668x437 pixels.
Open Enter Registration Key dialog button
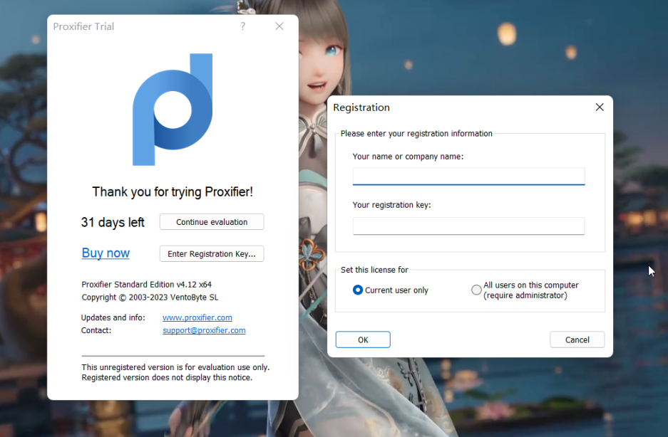pyautogui.click(x=212, y=253)
